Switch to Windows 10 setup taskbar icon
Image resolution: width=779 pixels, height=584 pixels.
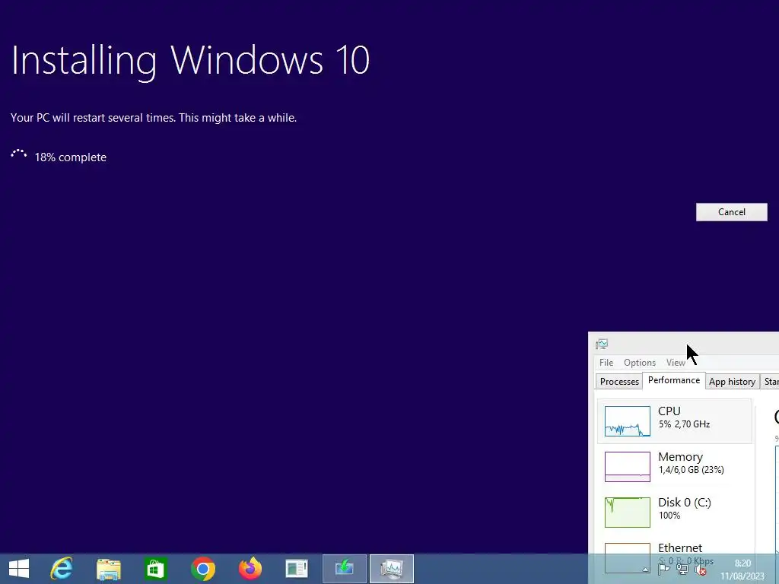pyautogui.click(x=345, y=568)
